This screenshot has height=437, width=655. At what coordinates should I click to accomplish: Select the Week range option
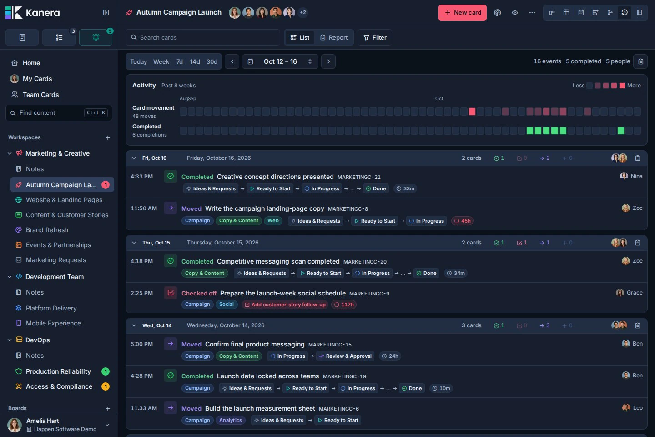point(161,61)
